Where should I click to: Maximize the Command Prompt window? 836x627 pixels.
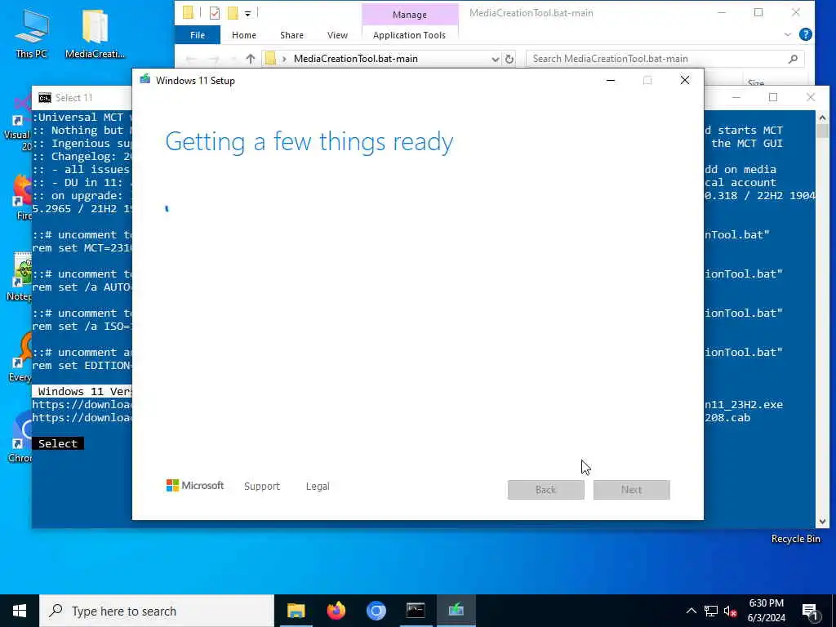[773, 97]
